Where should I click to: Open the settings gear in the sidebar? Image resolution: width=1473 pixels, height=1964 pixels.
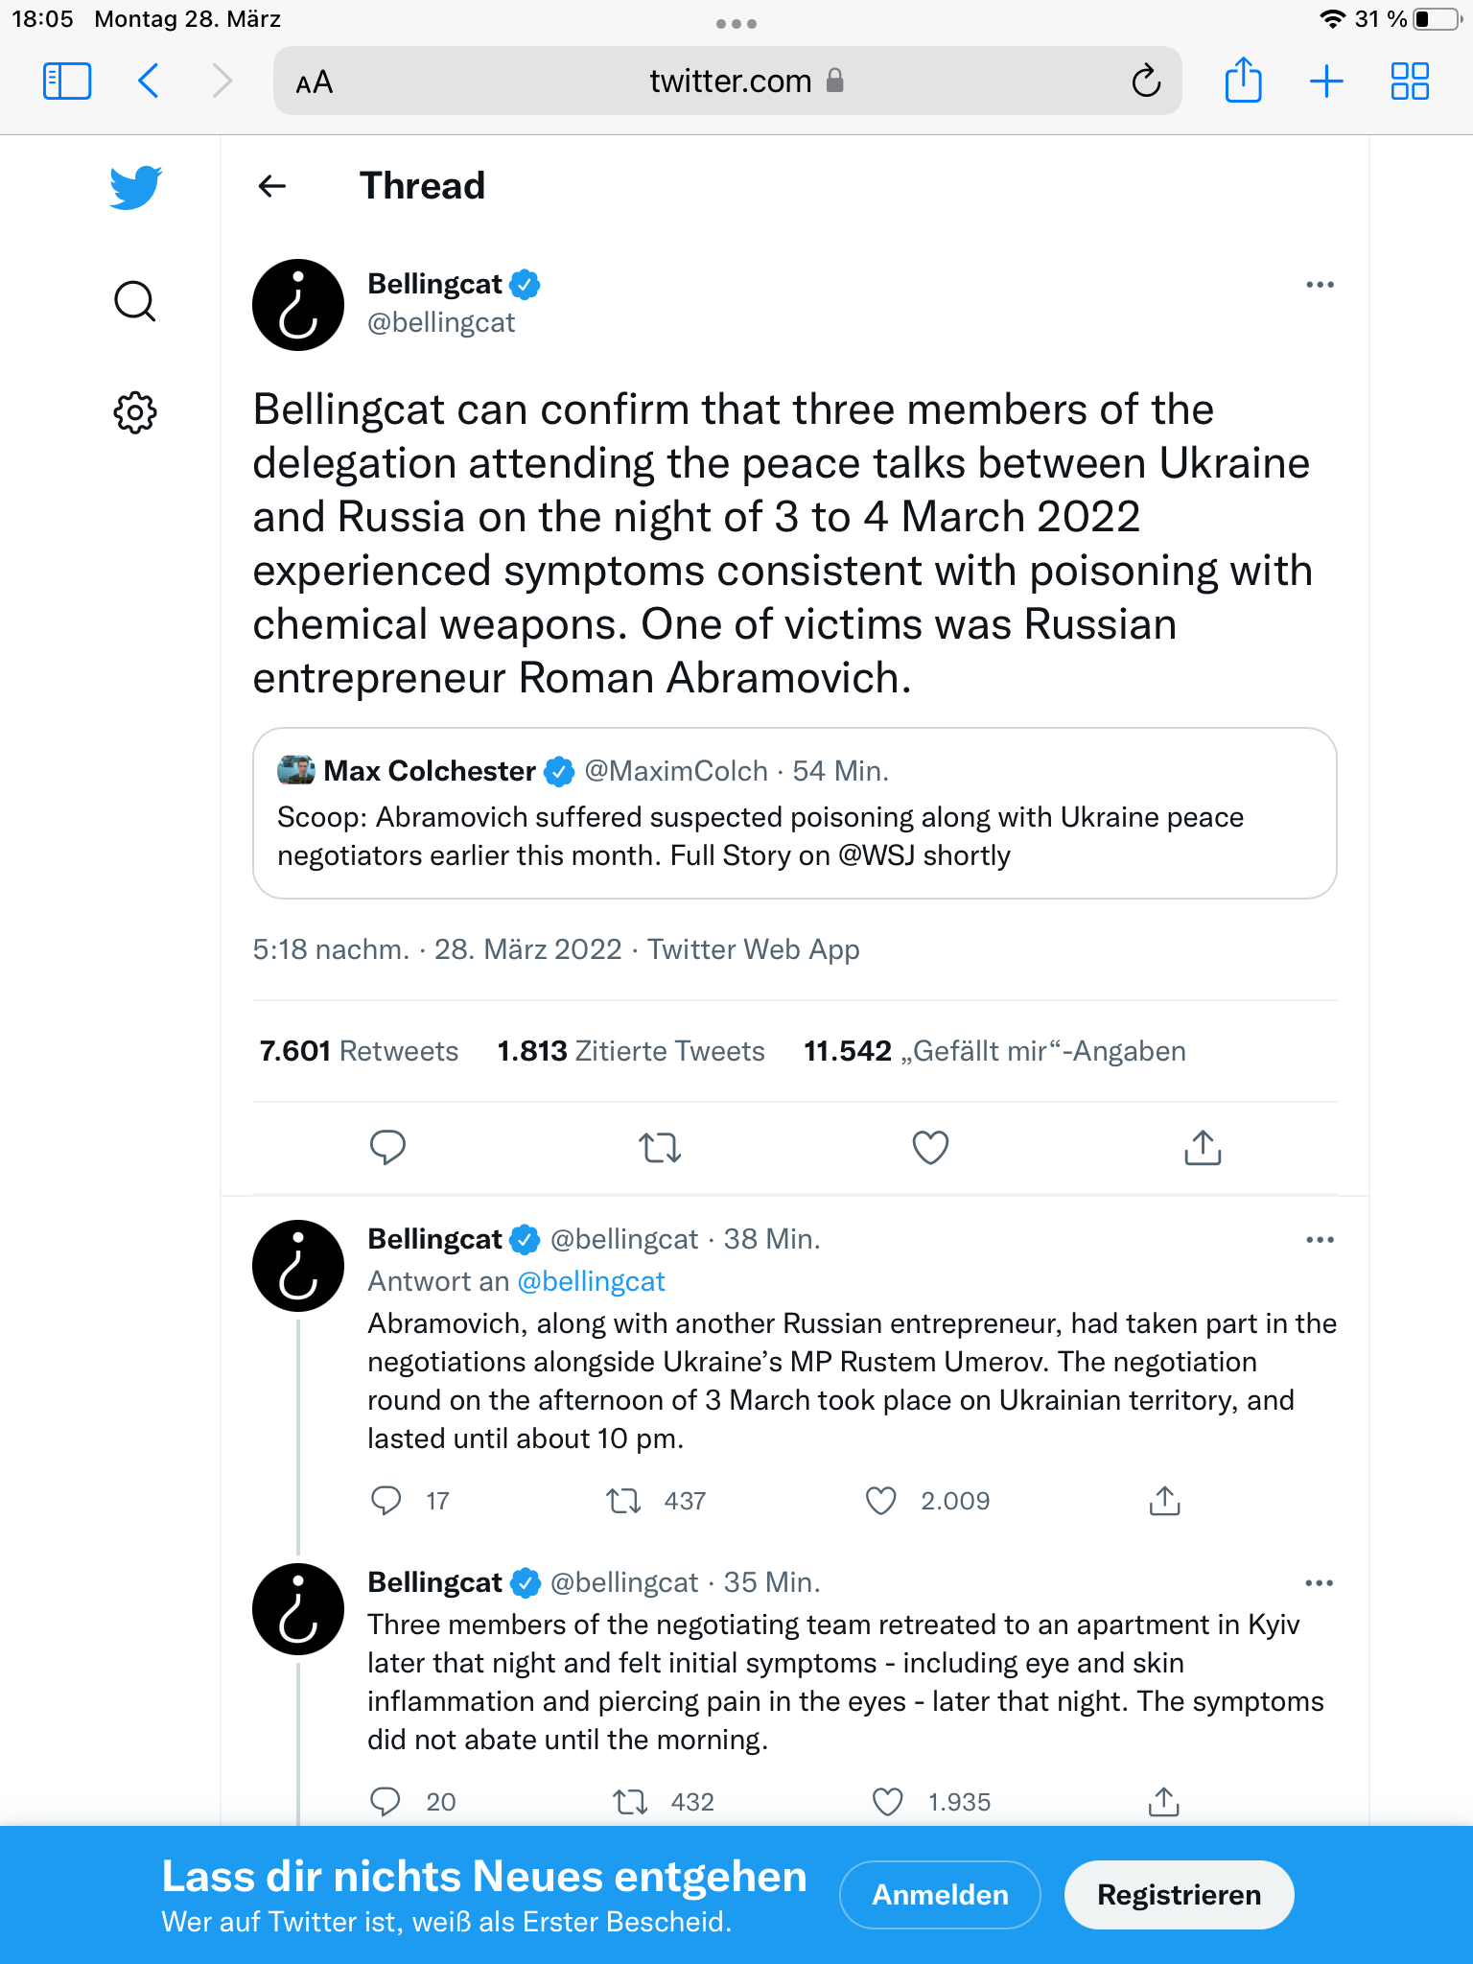(135, 412)
